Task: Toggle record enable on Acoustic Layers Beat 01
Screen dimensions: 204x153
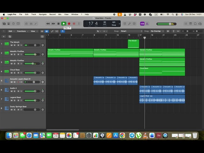Action: click(x=18, y=82)
